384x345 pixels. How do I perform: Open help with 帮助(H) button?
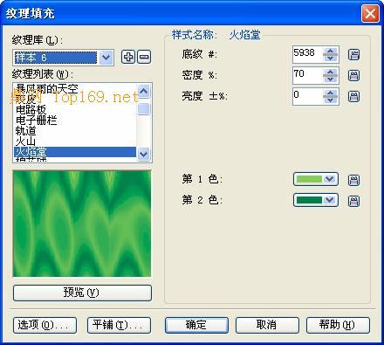click(338, 325)
